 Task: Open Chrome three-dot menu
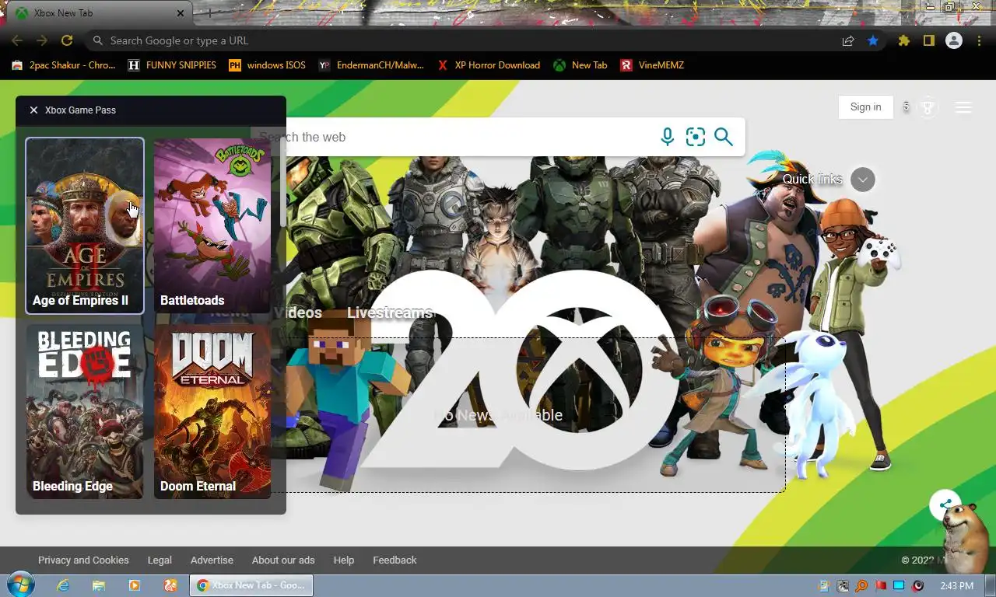[979, 40]
